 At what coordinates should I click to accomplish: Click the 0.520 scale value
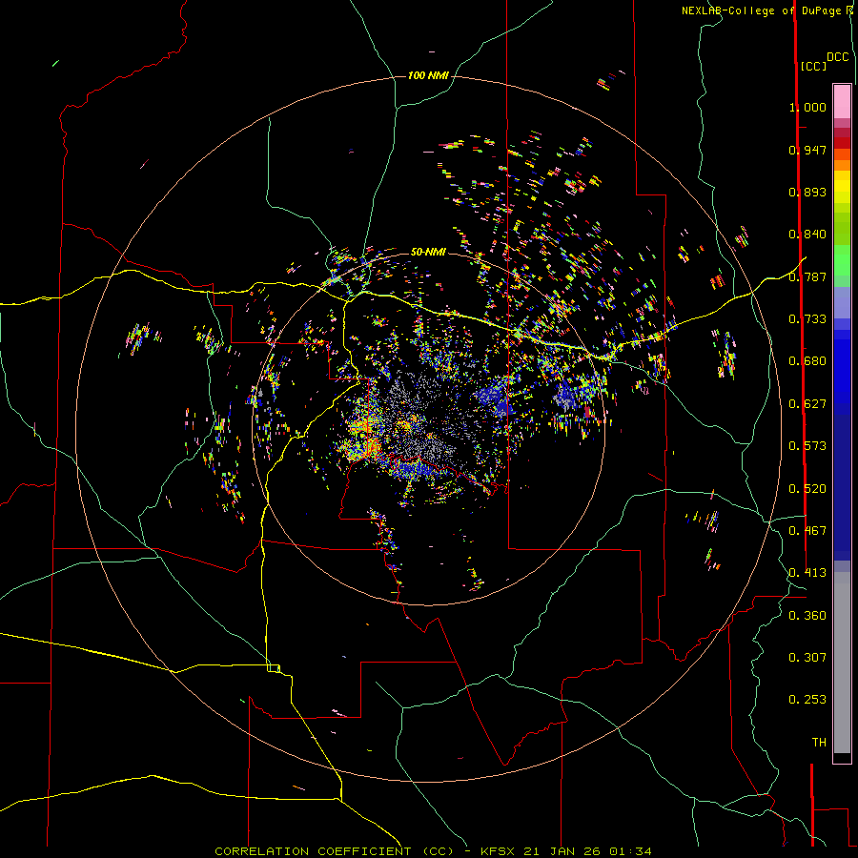pyautogui.click(x=807, y=489)
